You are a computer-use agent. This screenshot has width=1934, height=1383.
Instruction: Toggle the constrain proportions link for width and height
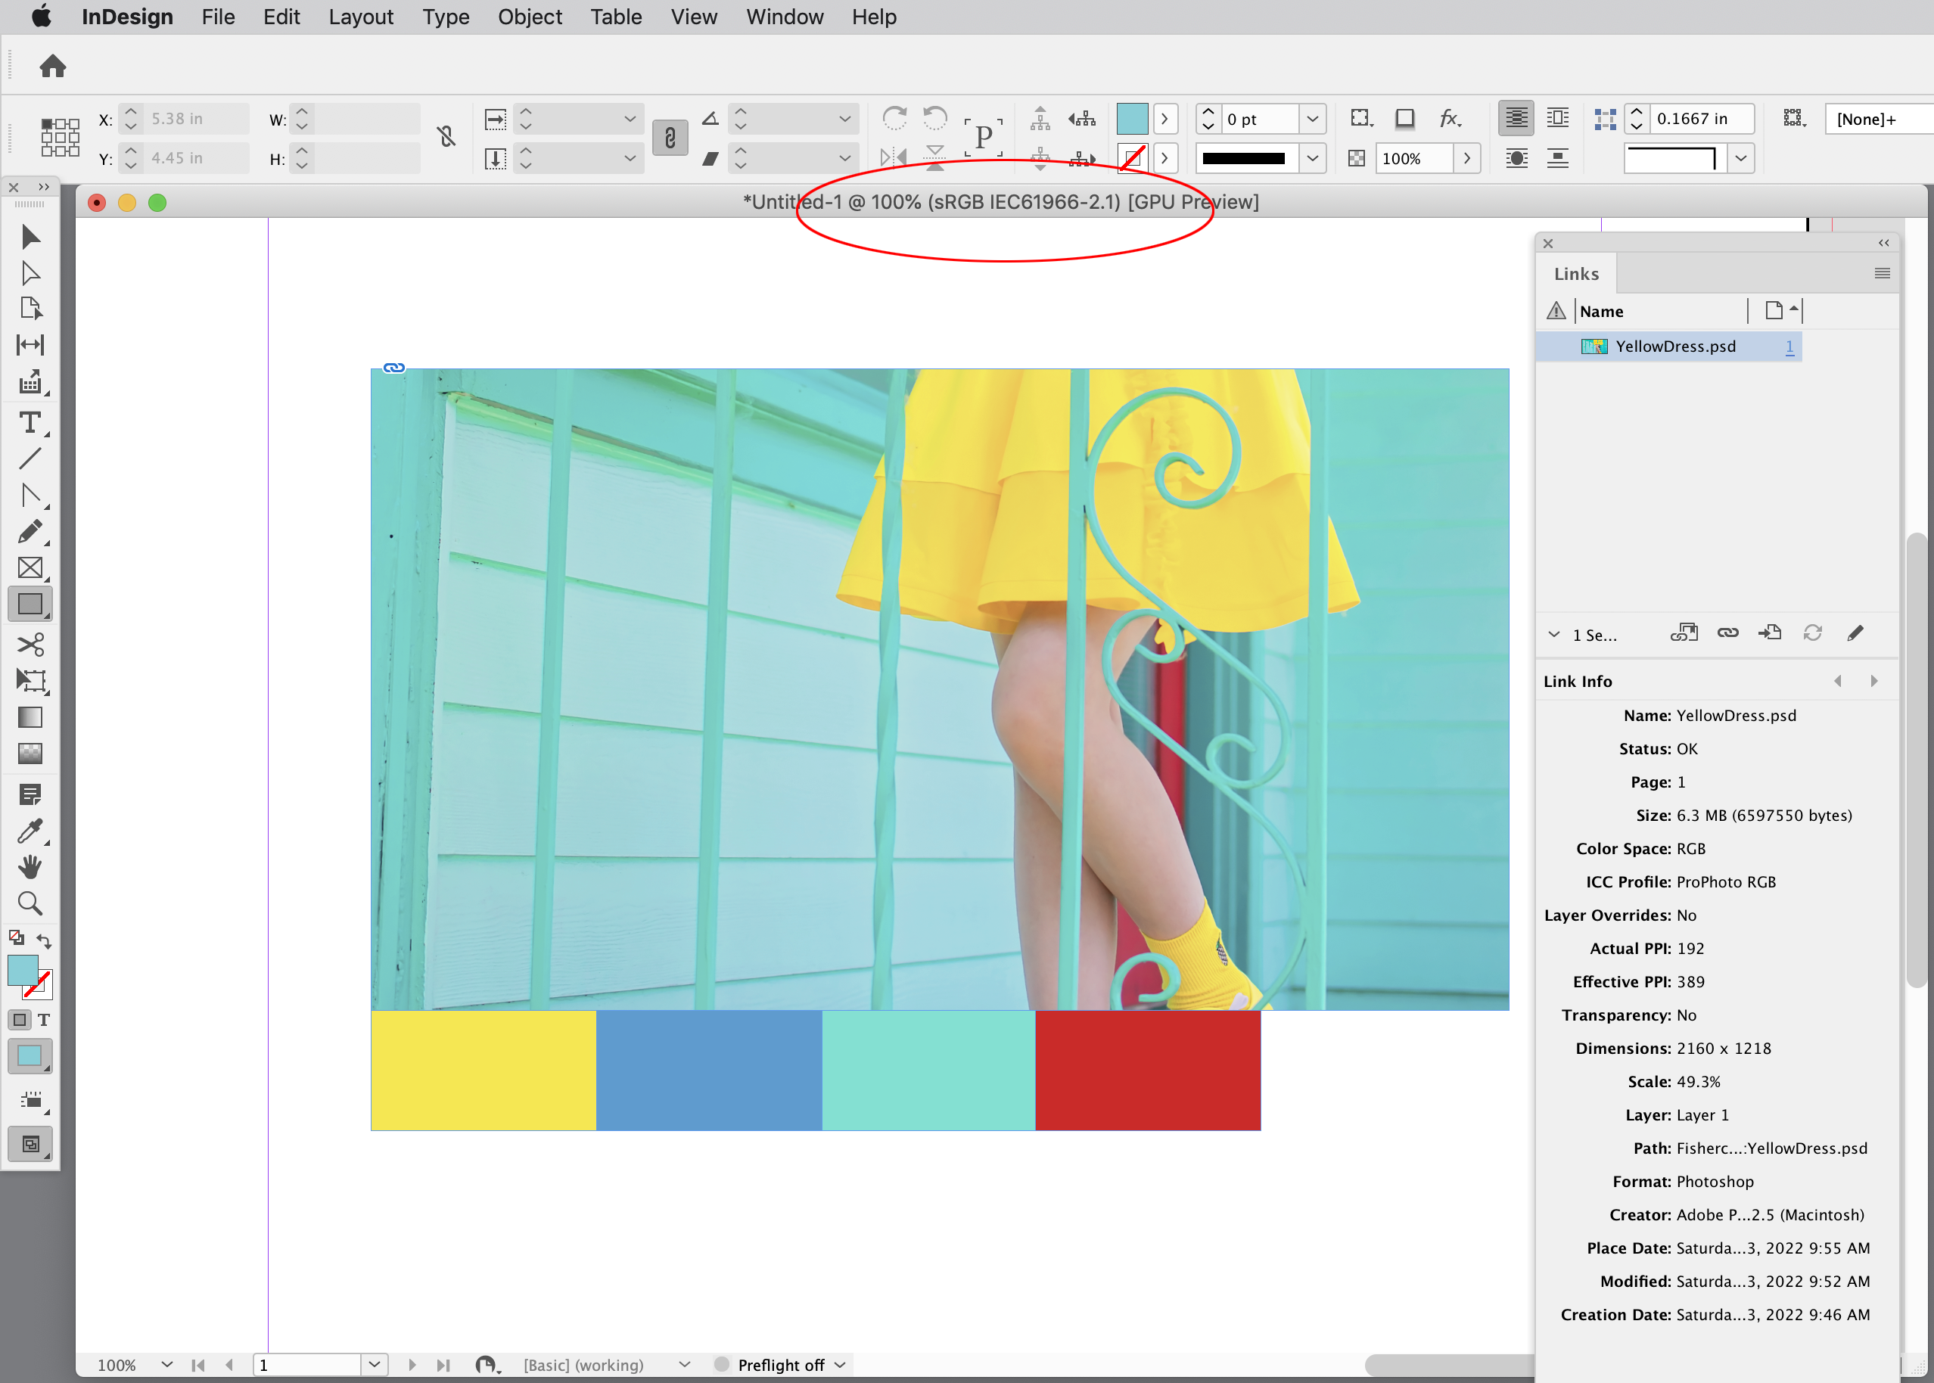447,136
